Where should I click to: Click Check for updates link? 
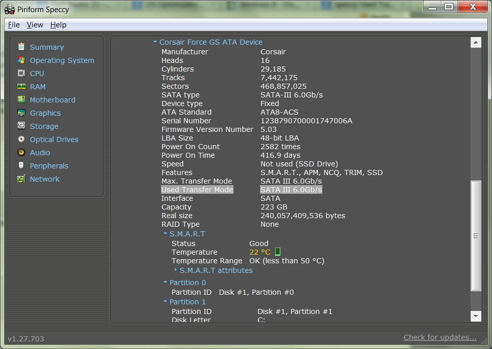[x=440, y=337]
